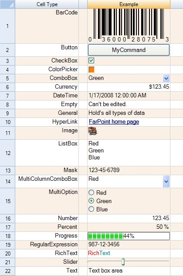Select the Red radio option

(91, 193)
